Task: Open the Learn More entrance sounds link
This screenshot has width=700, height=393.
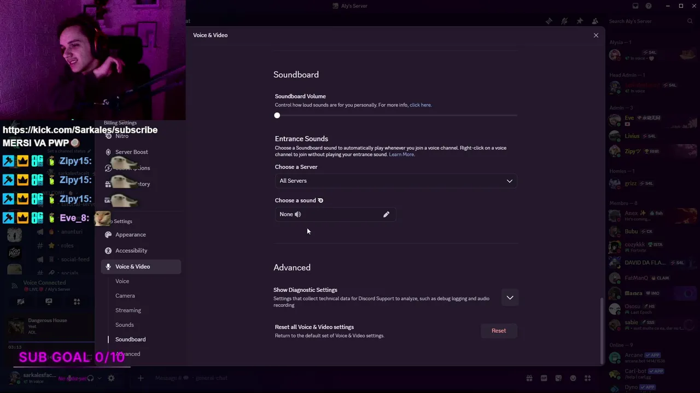Action: (401, 154)
